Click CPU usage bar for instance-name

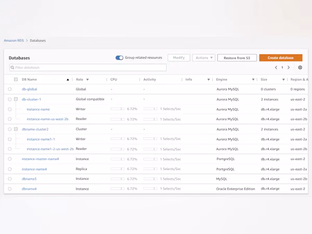coord(118,109)
